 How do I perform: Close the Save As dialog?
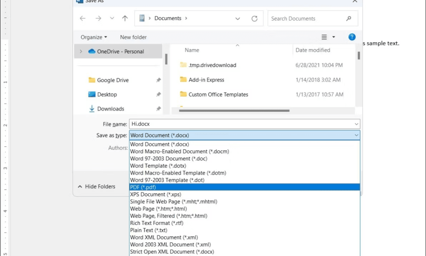pyautogui.click(x=355, y=1)
